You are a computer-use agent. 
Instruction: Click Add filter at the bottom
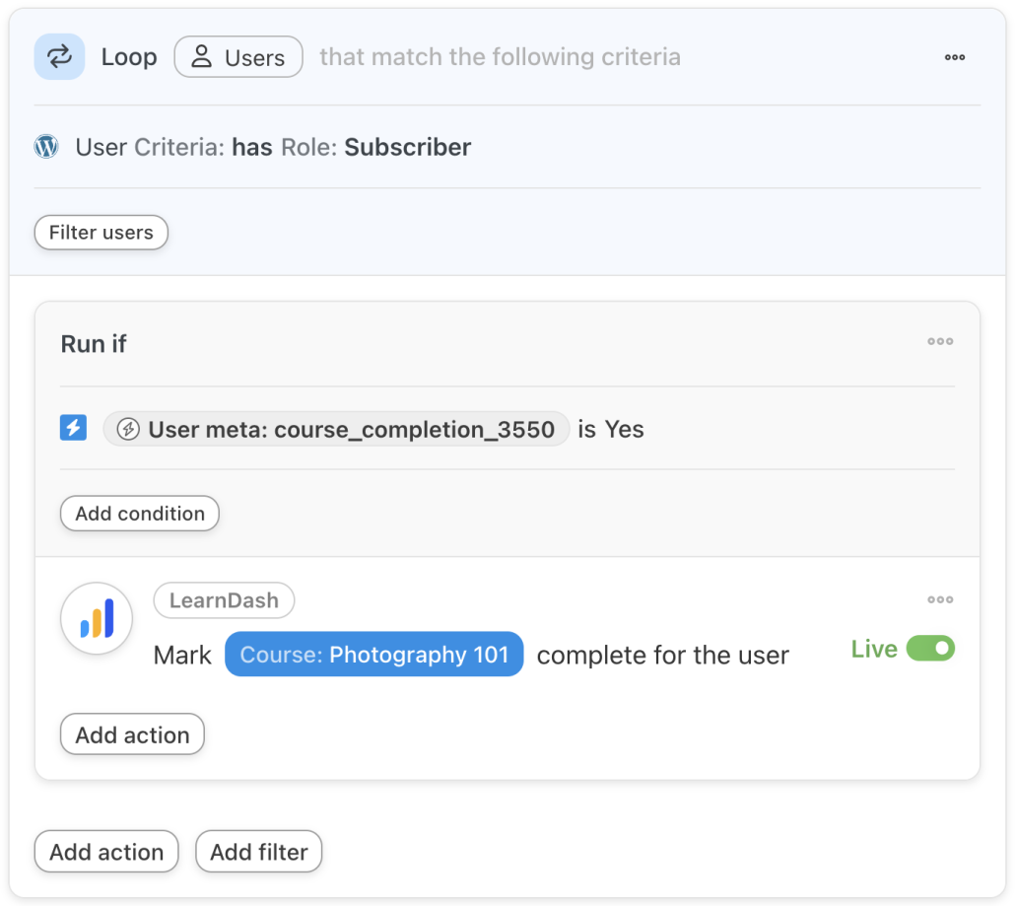pos(258,852)
